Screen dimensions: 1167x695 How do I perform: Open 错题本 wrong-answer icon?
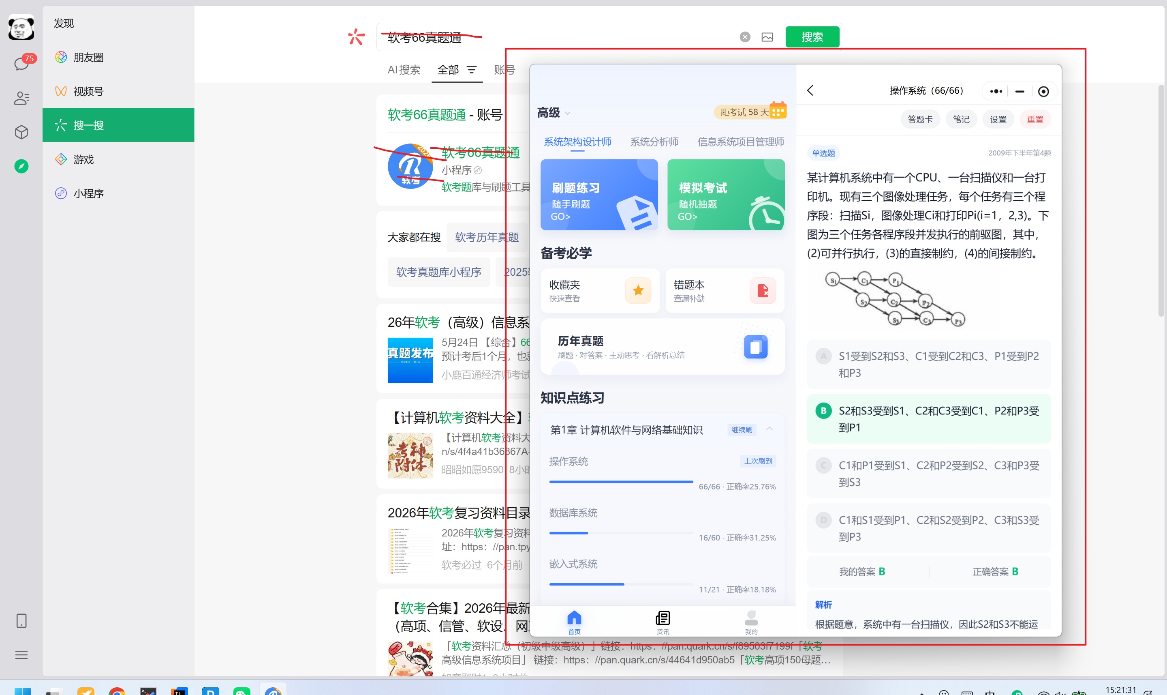763,290
